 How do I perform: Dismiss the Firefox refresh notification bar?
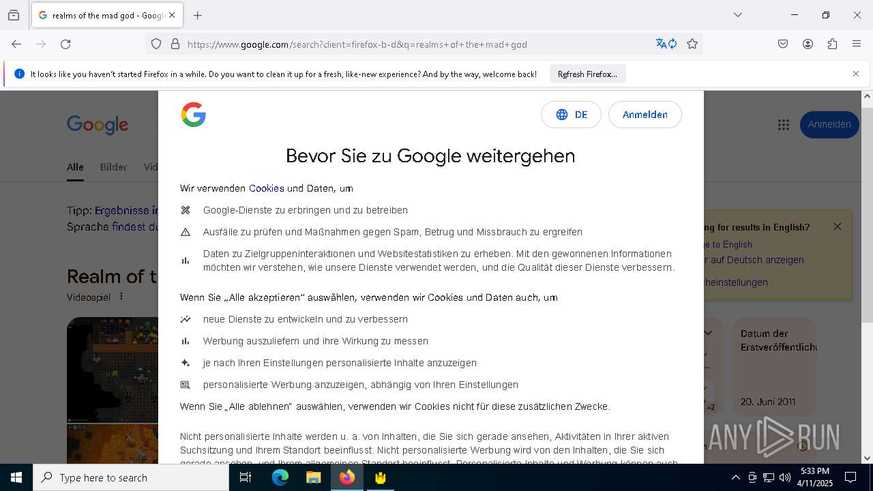click(856, 74)
